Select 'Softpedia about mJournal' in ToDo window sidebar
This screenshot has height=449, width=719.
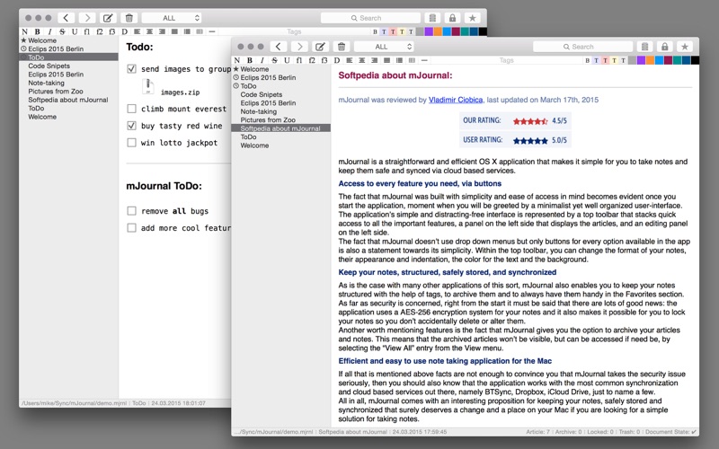[68, 100]
